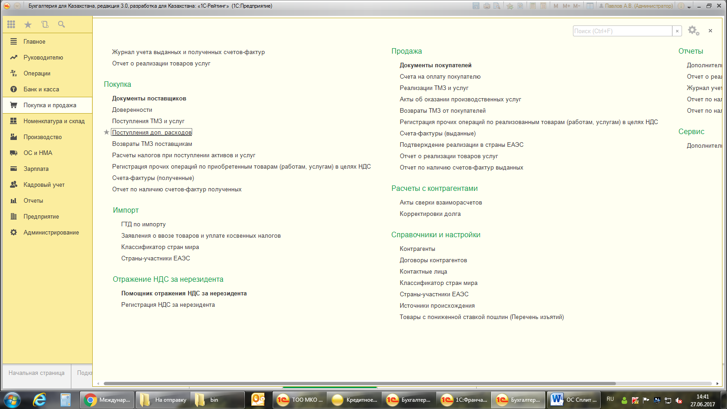The height and width of the screenshot is (409, 727).
Task: Open Доверенности link
Action: coord(132,110)
